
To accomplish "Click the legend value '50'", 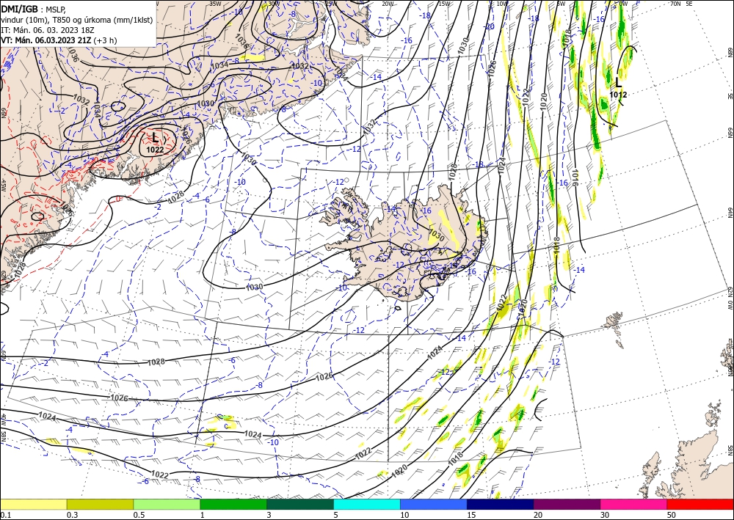I will pyautogui.click(x=672, y=515).
